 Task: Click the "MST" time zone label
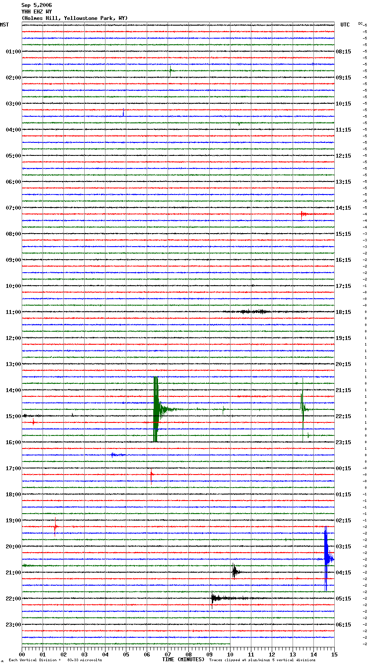tap(4, 25)
